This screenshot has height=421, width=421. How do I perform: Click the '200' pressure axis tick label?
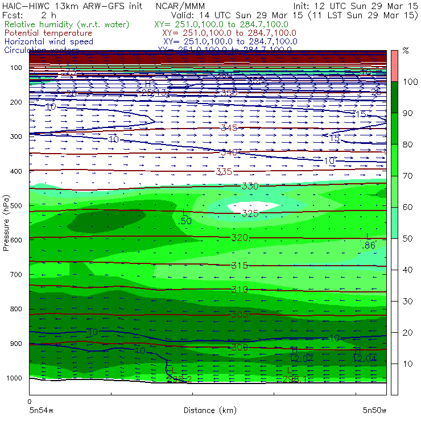(16, 102)
